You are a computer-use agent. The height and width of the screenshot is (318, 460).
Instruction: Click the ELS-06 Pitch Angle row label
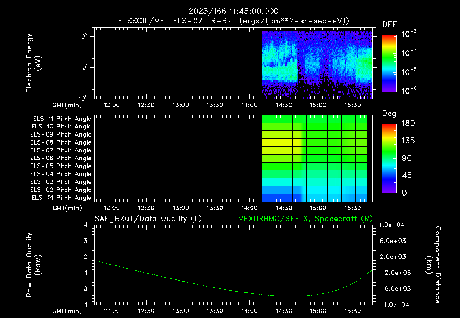pyautogui.click(x=61, y=158)
